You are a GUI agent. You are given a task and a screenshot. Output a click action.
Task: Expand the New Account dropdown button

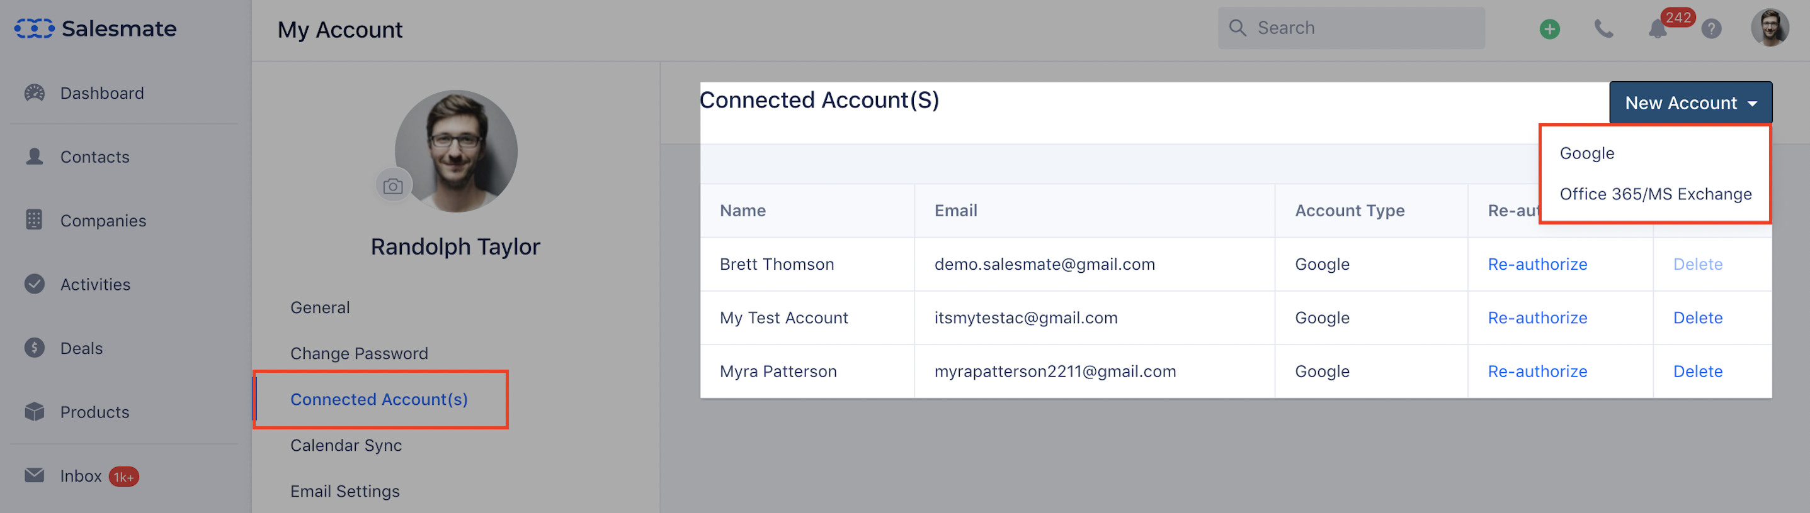[1690, 103]
